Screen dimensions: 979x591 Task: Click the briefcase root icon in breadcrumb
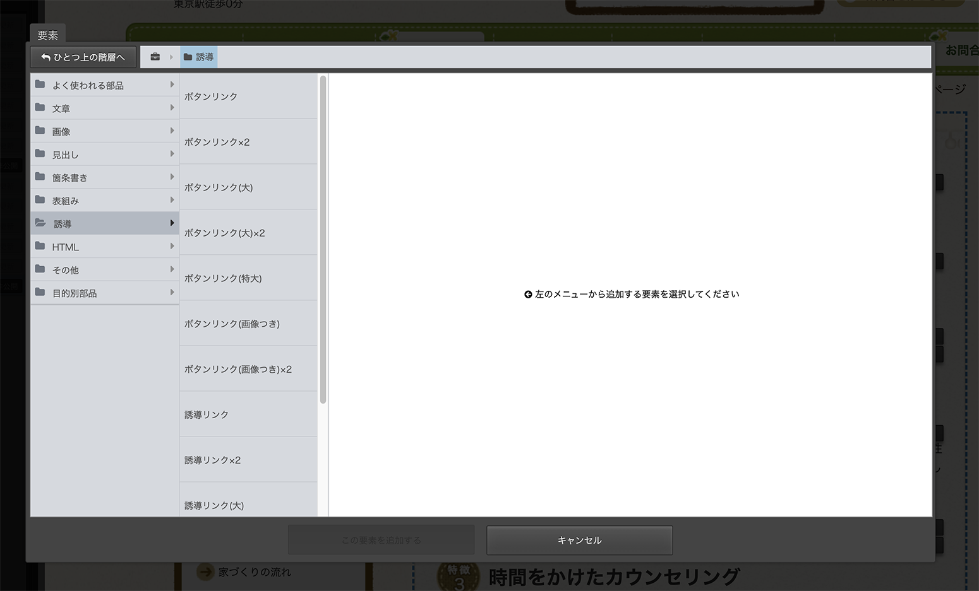[x=155, y=57]
